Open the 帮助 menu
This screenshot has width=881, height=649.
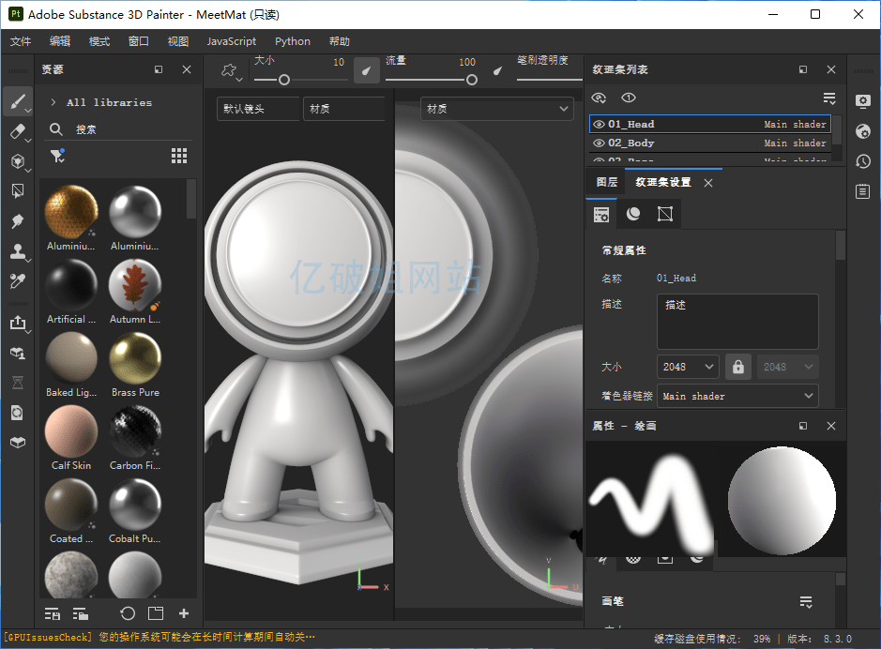point(340,41)
